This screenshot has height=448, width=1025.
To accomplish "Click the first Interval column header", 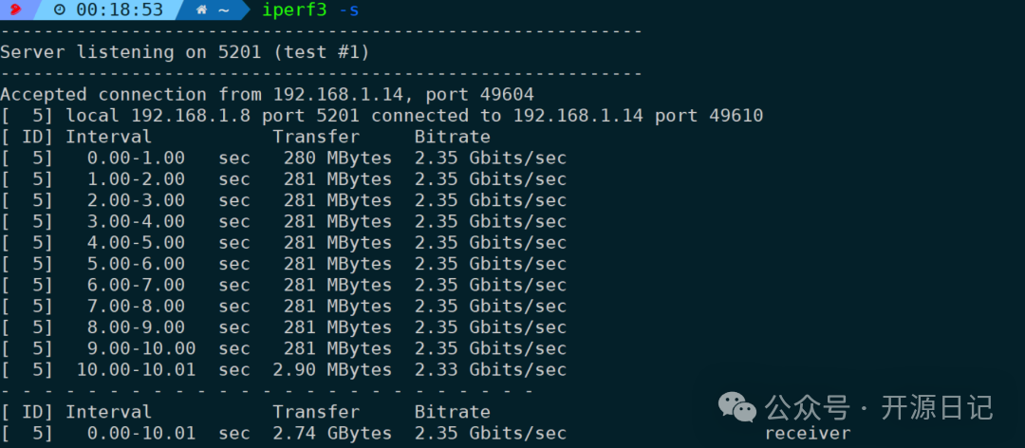I will click(108, 137).
